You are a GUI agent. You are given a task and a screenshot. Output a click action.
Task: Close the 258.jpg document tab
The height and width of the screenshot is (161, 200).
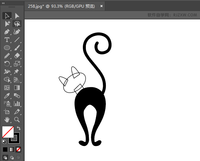click(101, 6)
